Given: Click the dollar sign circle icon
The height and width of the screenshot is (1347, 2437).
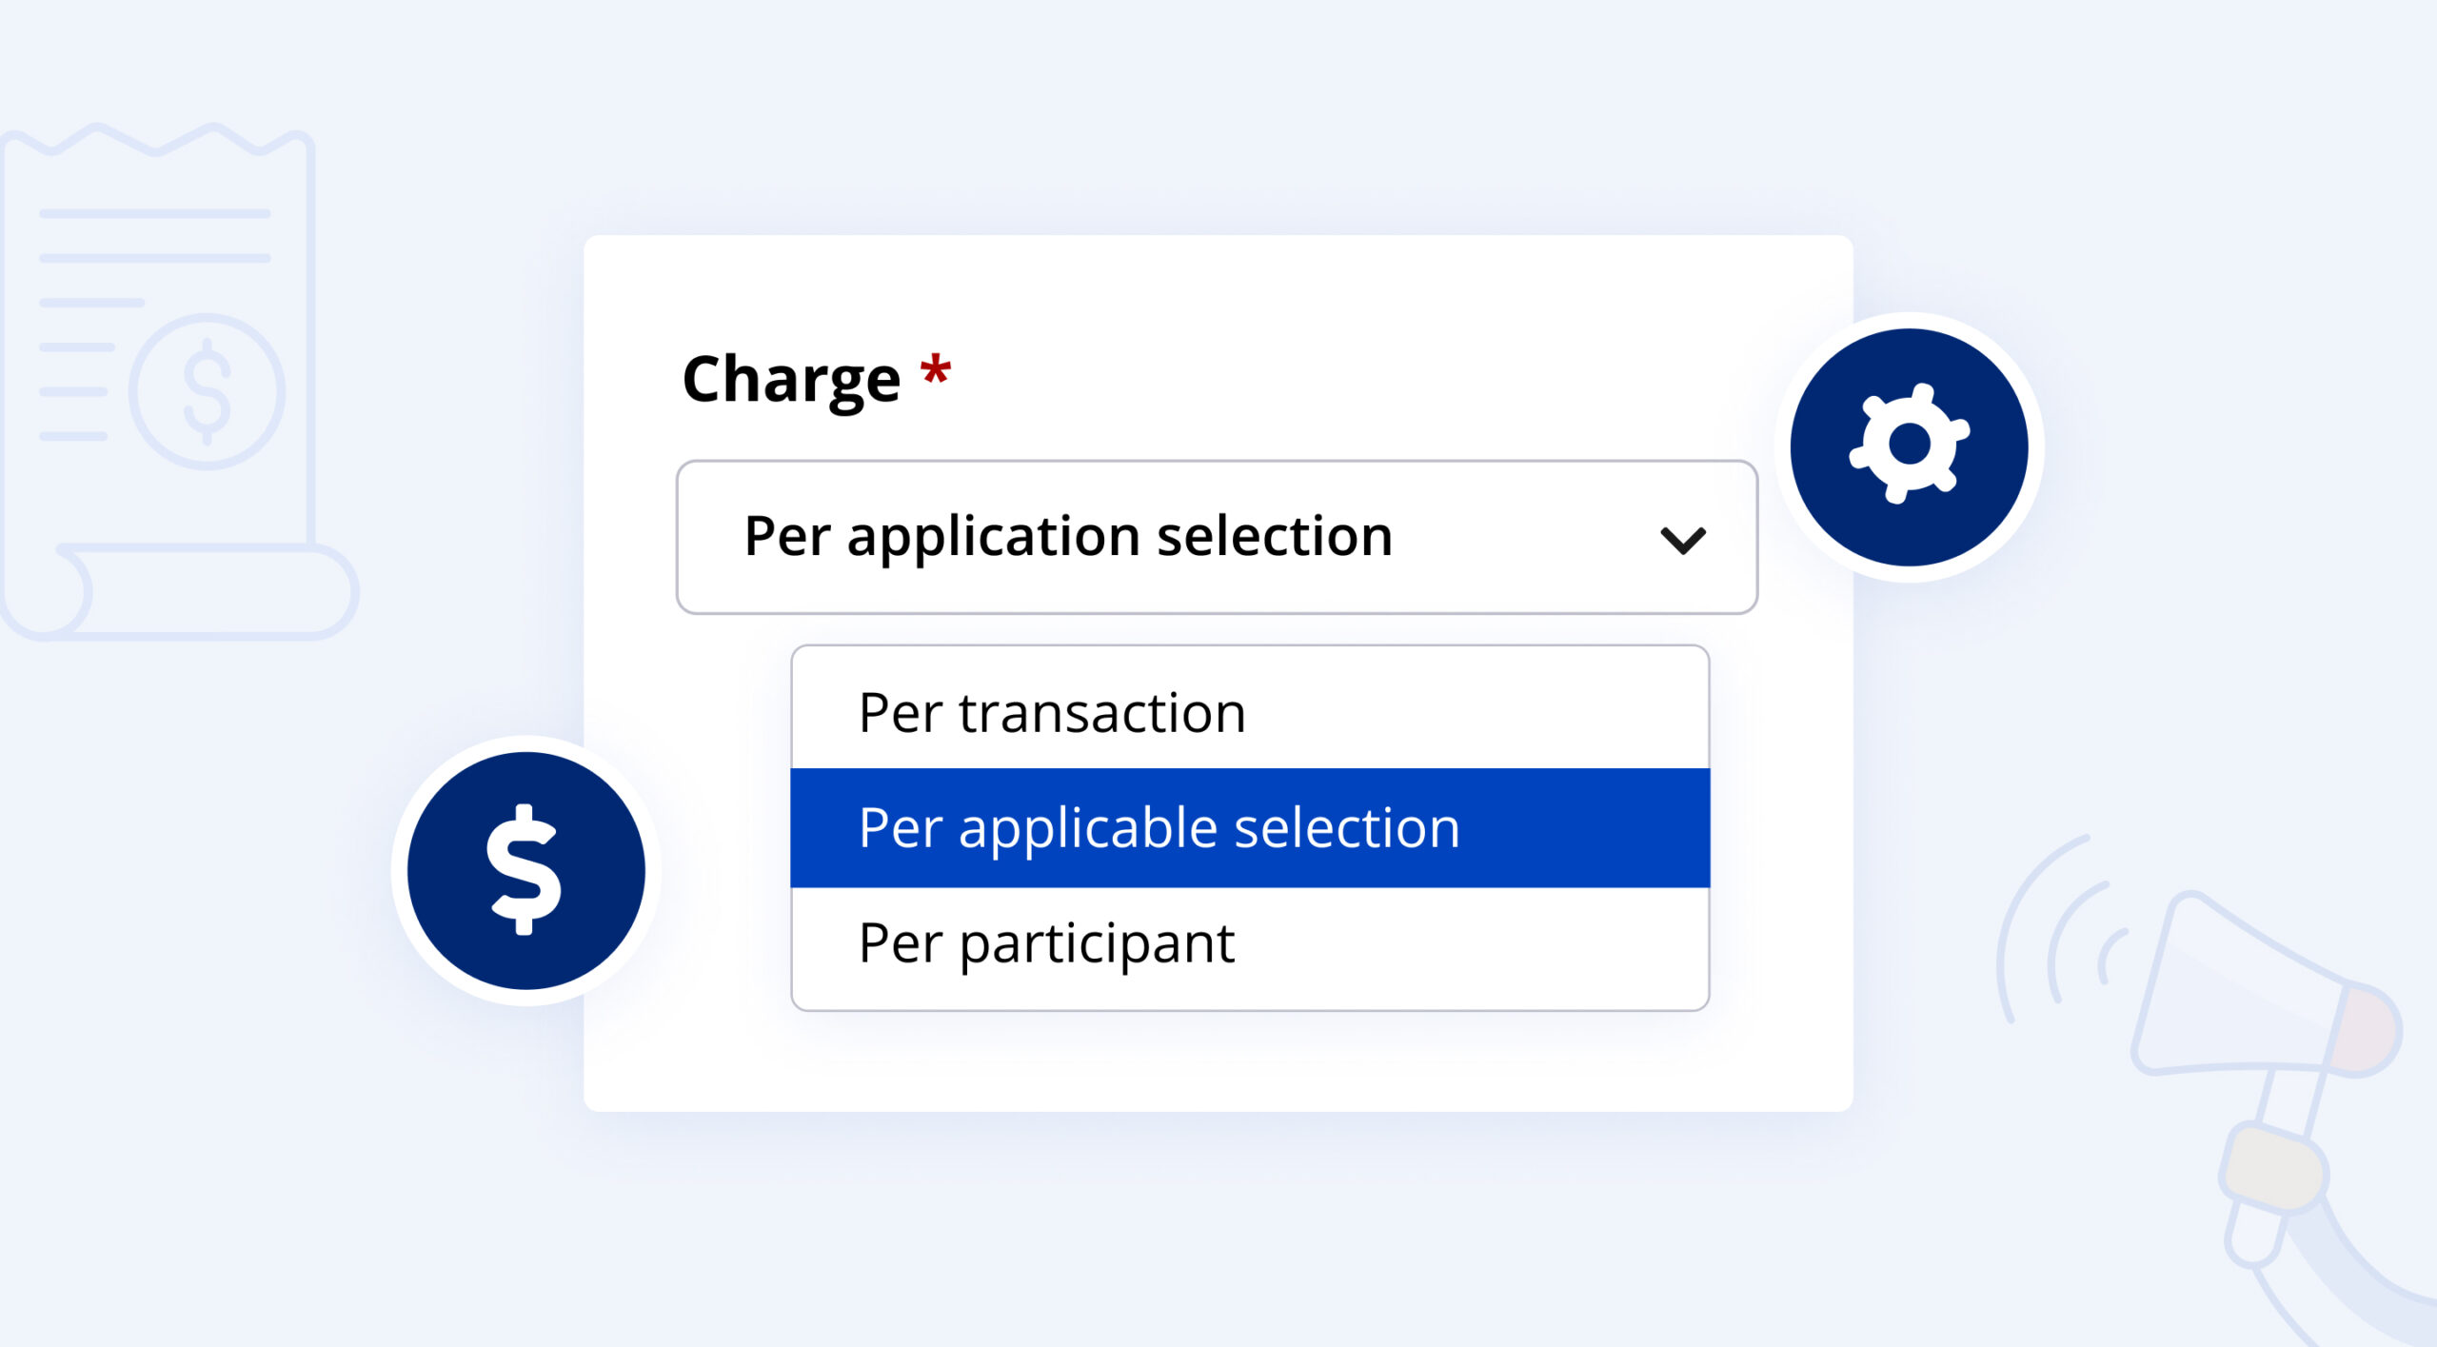Looking at the screenshot, I should click(525, 870).
